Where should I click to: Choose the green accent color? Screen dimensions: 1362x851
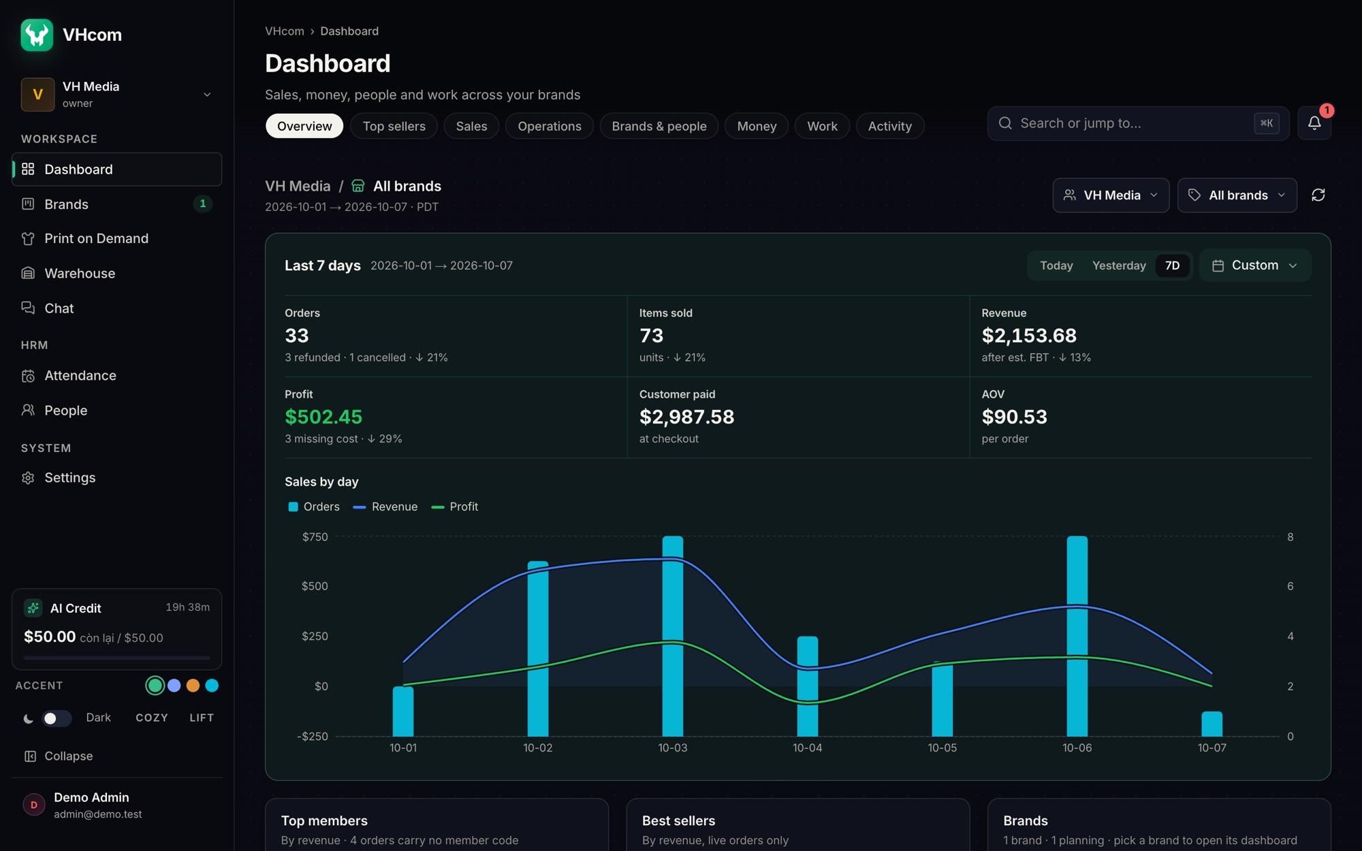coord(155,686)
